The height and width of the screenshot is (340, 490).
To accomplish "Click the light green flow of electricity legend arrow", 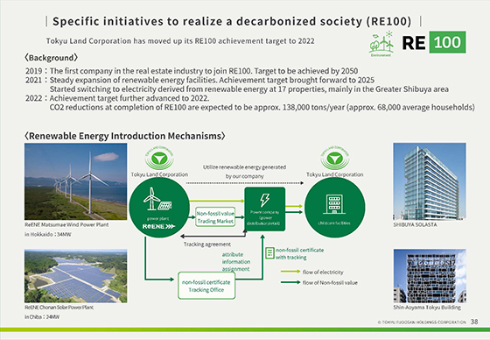I will (290, 272).
